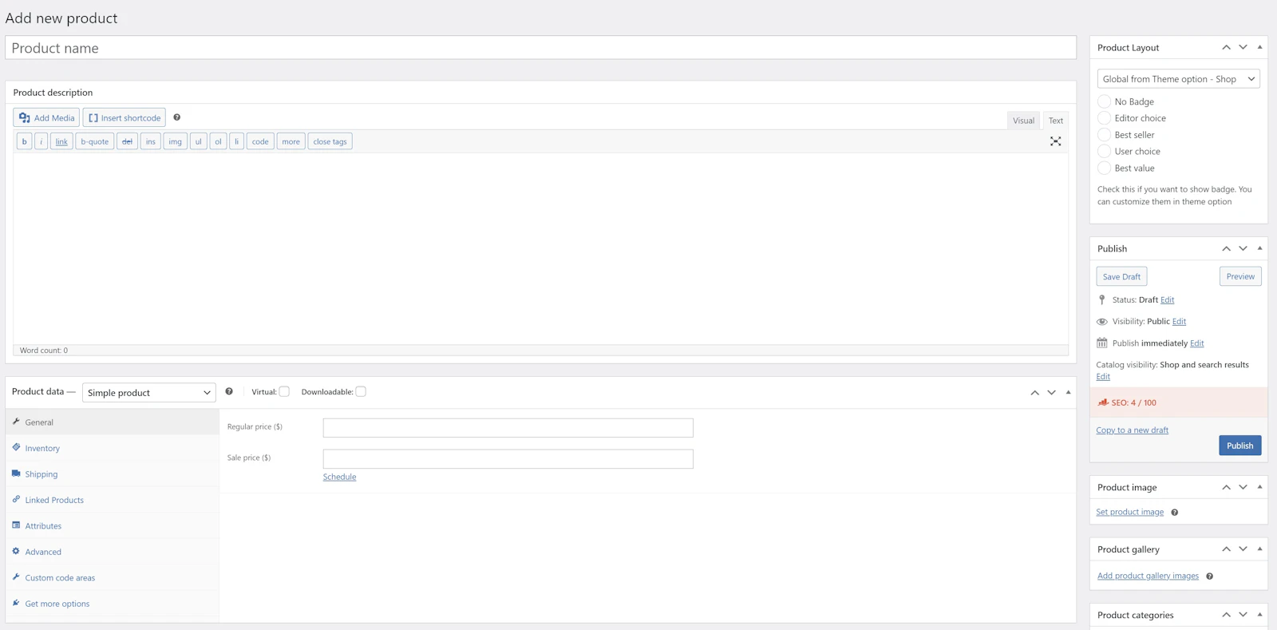This screenshot has width=1277, height=630.
Task: Click Add product gallery images
Action: (1148, 576)
